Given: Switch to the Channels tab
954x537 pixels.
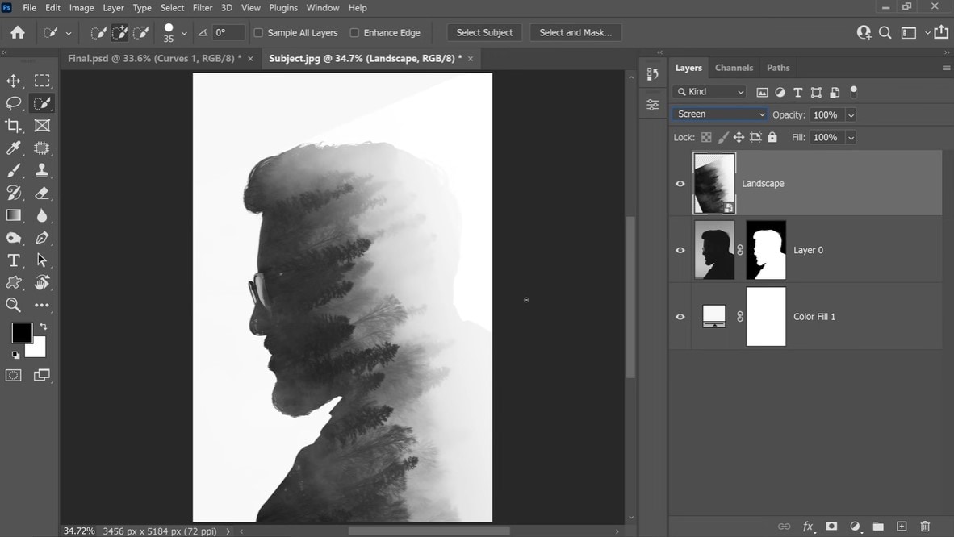Looking at the screenshot, I should click(734, 68).
